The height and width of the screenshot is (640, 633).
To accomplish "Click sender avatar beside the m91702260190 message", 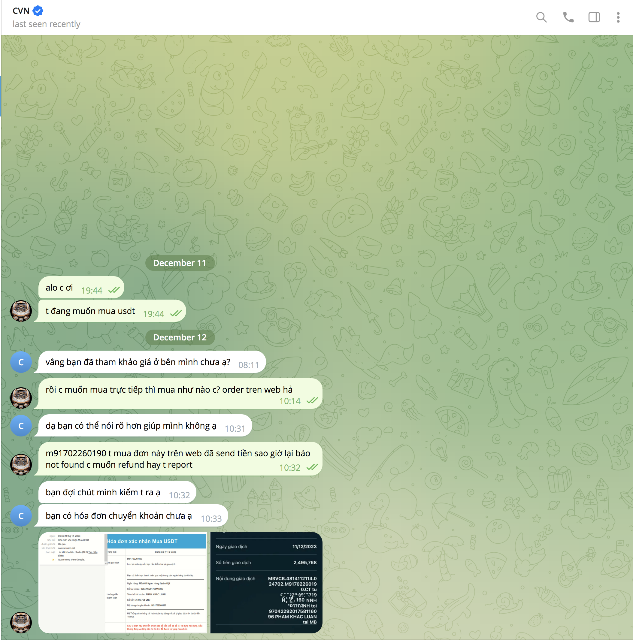I will [21, 464].
